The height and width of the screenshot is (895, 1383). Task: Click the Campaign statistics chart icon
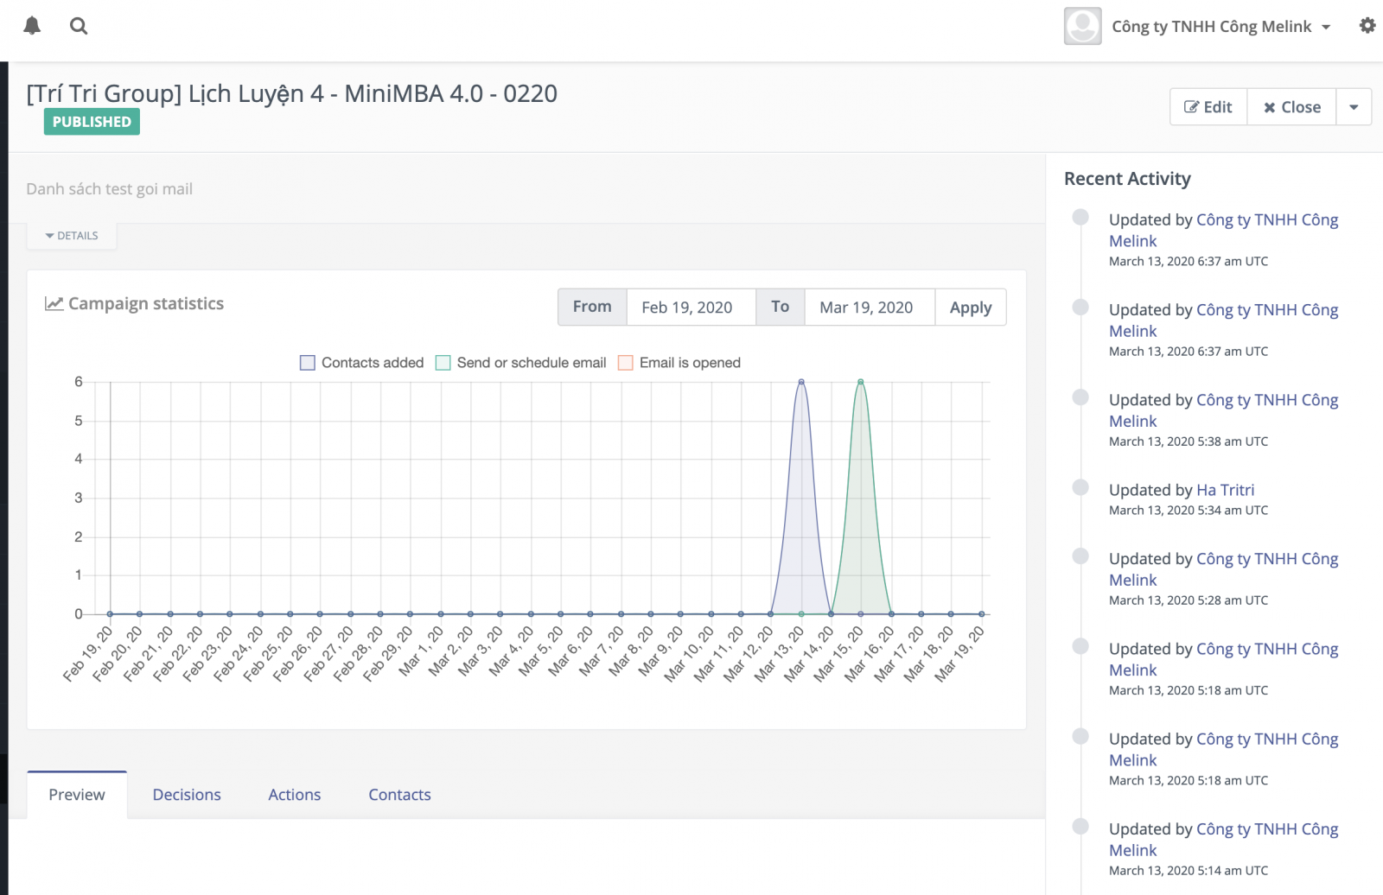pyautogui.click(x=54, y=302)
